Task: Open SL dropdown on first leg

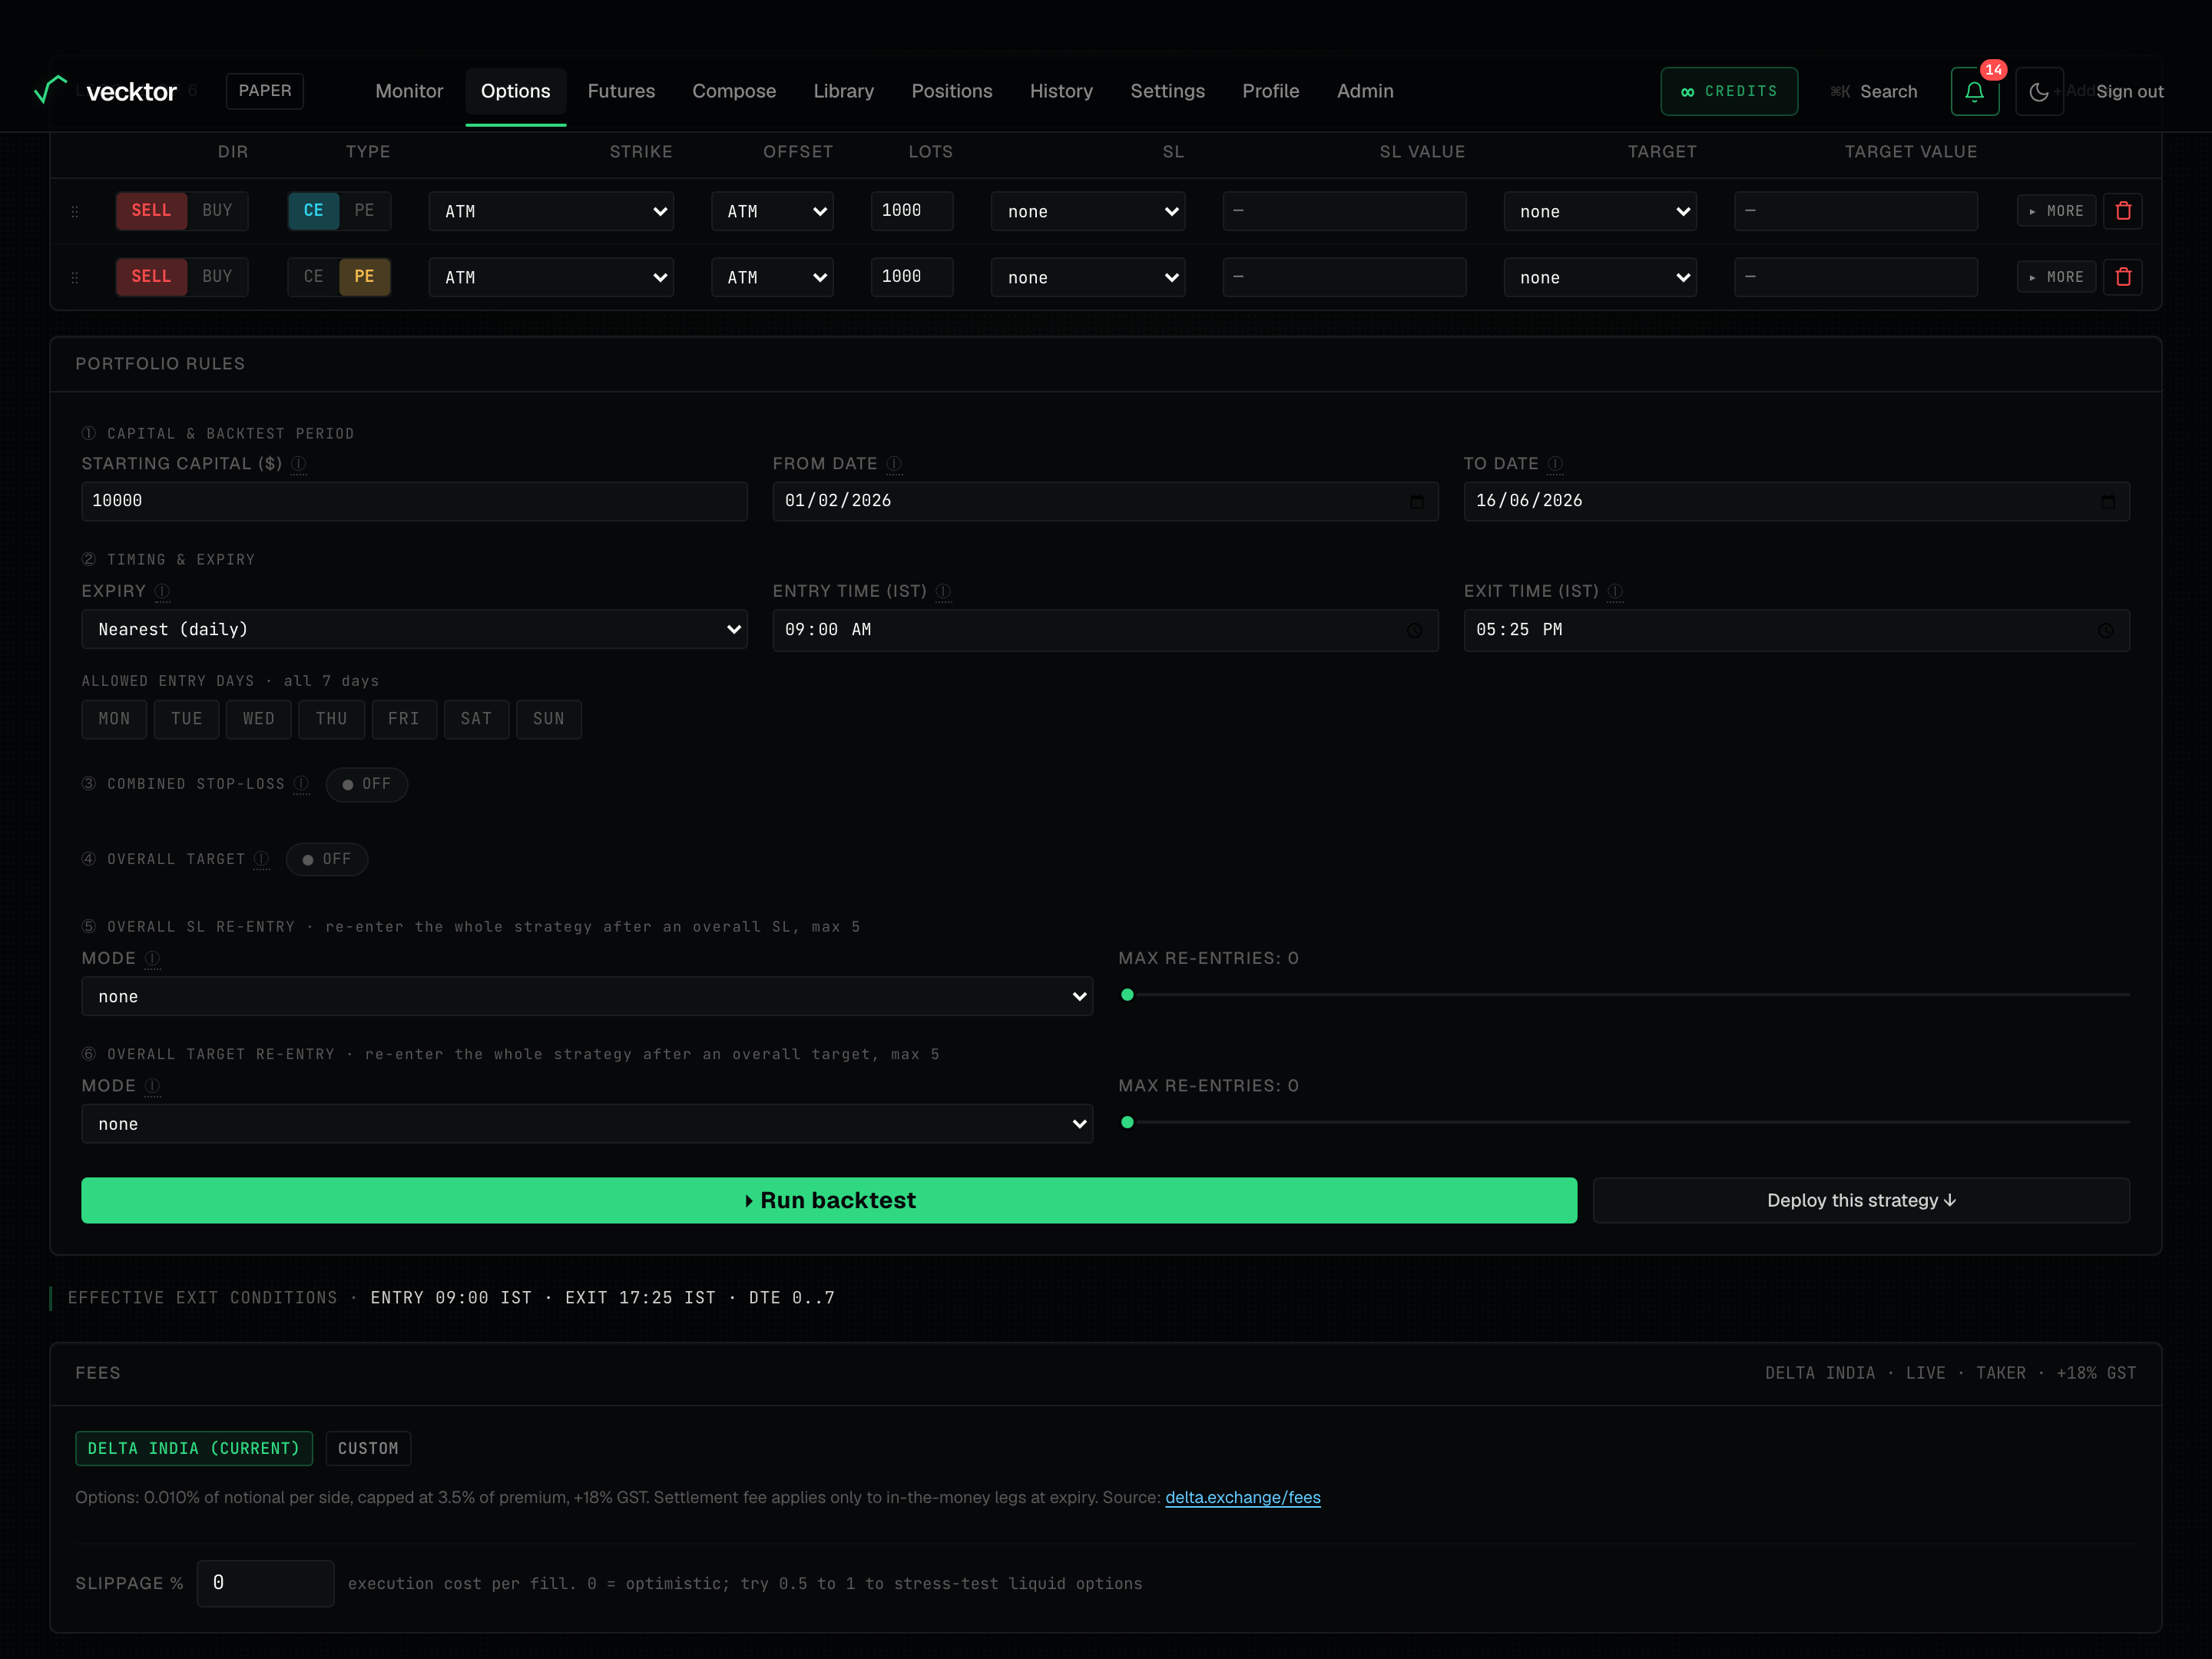Action: coord(1088,211)
